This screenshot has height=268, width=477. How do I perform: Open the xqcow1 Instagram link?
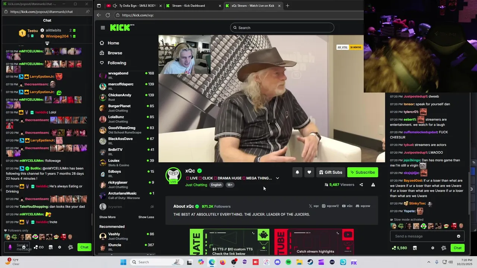(330, 206)
